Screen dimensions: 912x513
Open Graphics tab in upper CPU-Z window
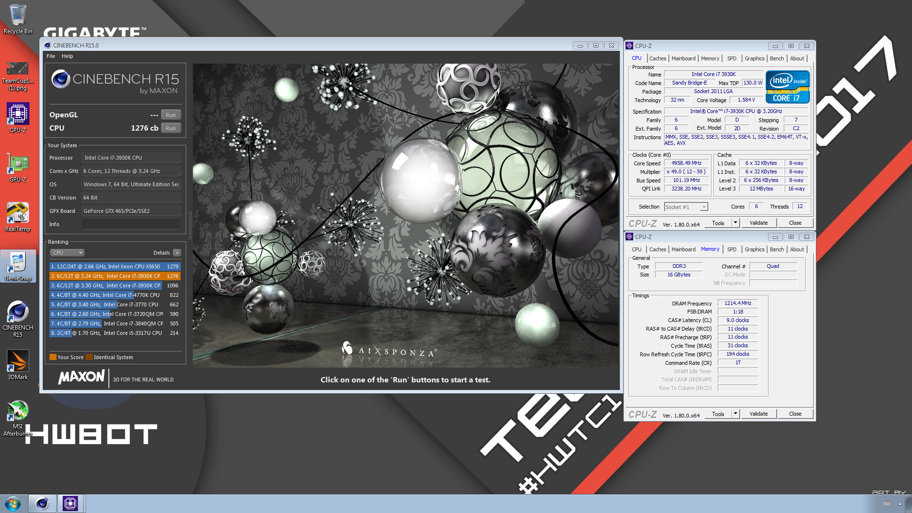754,58
